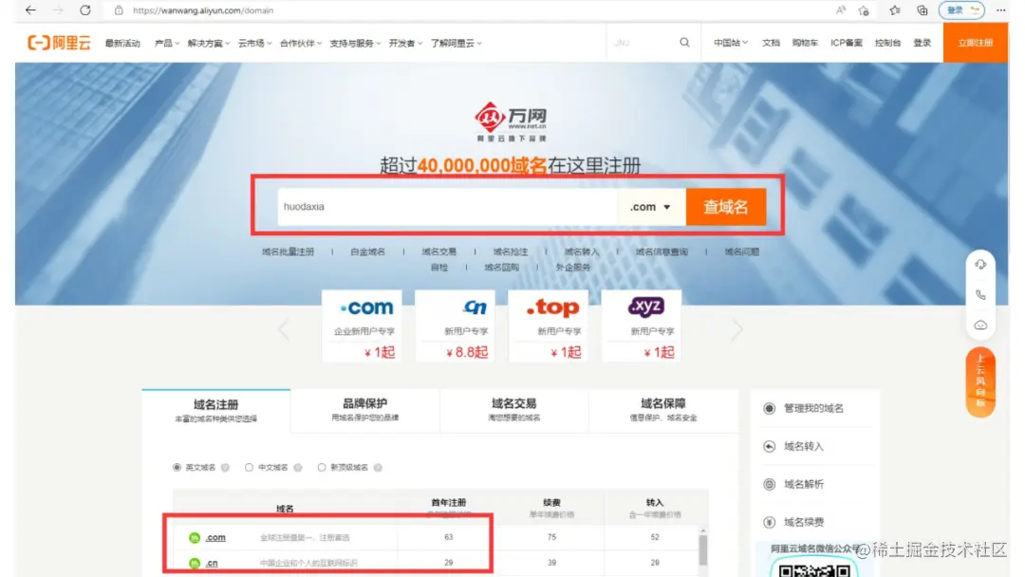Click the 立即注册 button
Screen dimensions: 1025x577
click(976, 43)
